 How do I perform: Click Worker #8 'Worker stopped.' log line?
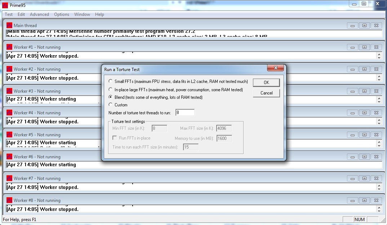point(43,209)
